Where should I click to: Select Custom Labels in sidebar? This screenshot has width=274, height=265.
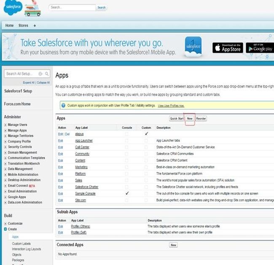point(21,244)
